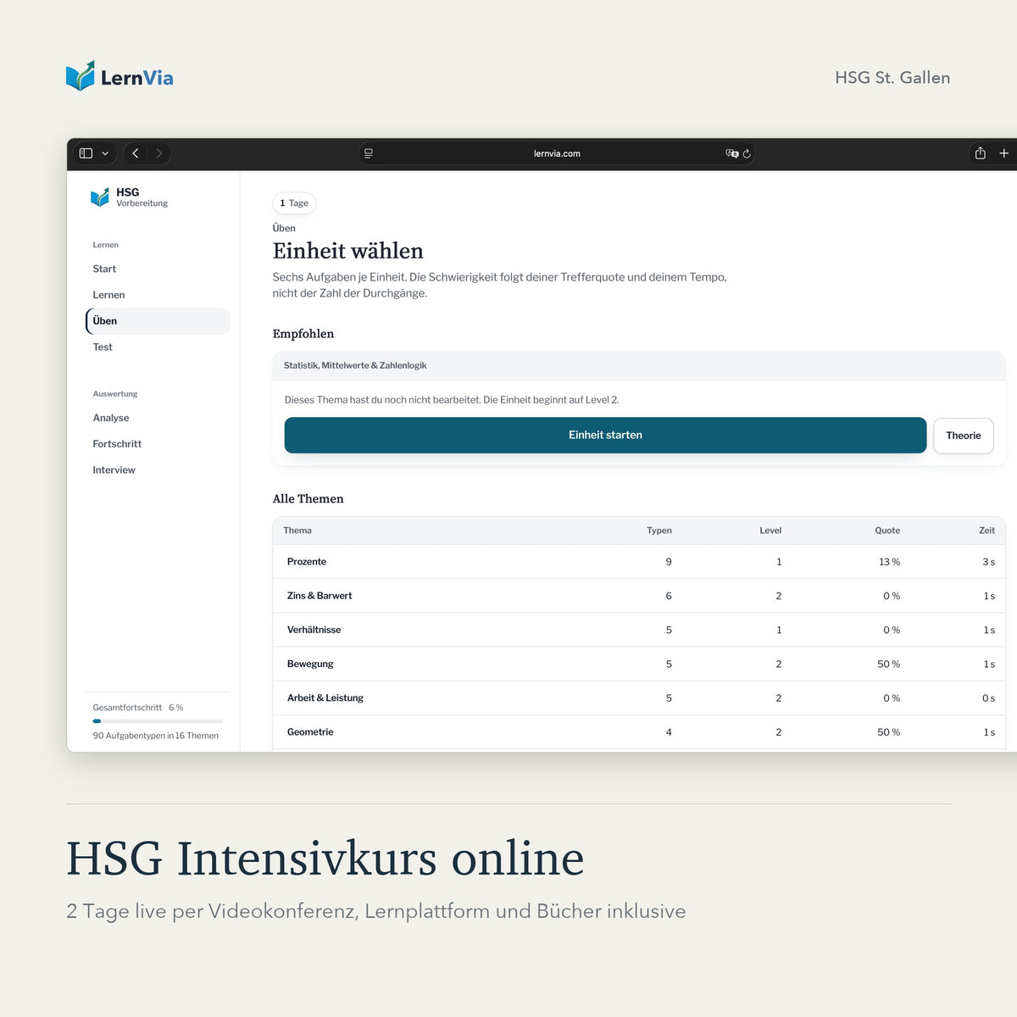The height and width of the screenshot is (1017, 1017).
Task: Select the Bewegung row
Action: coord(639,664)
